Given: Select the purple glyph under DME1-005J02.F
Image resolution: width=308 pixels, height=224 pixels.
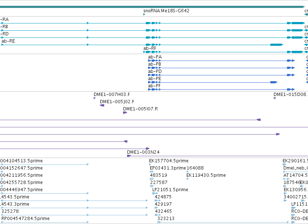Looking at the screenshot, I should point(102,106).
